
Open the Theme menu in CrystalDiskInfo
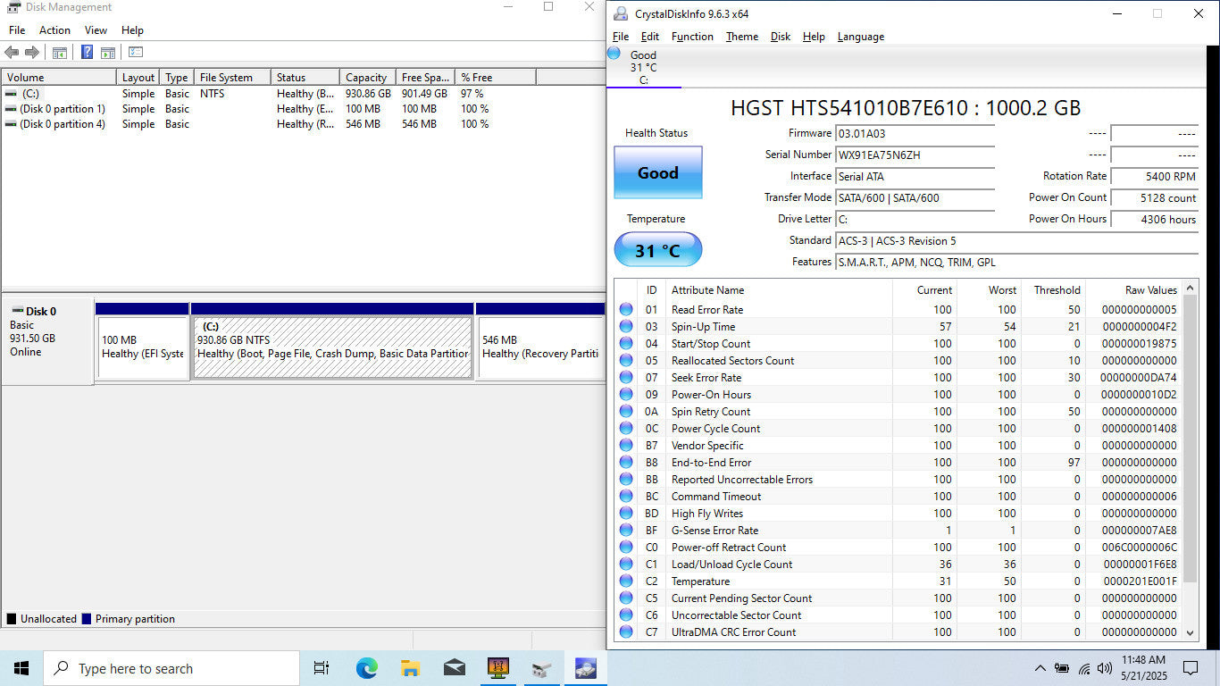click(741, 37)
